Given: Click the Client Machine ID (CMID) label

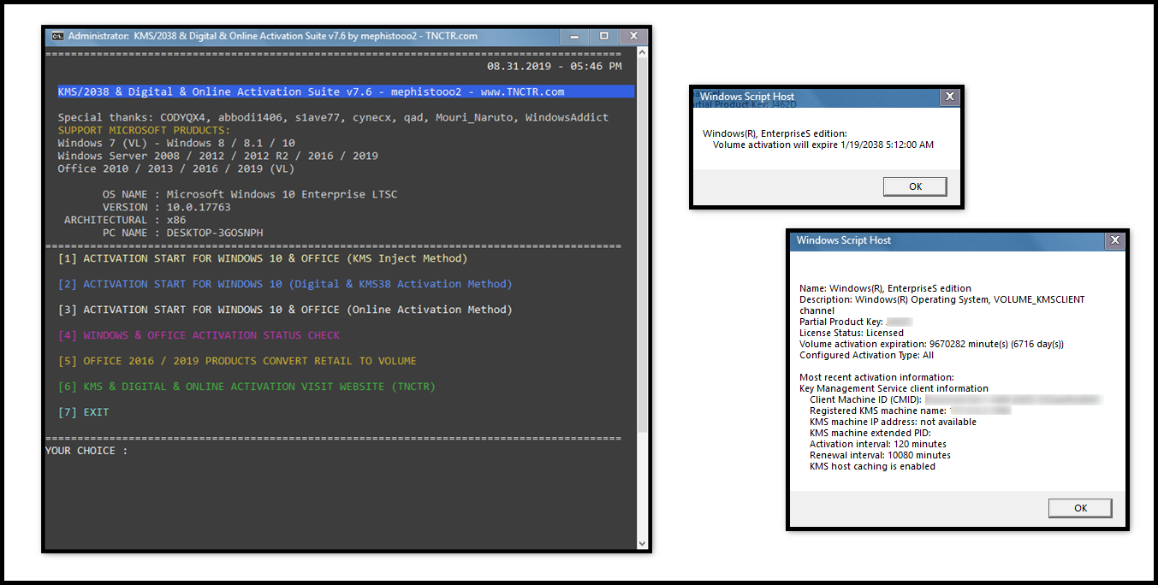Looking at the screenshot, I should point(865,399).
